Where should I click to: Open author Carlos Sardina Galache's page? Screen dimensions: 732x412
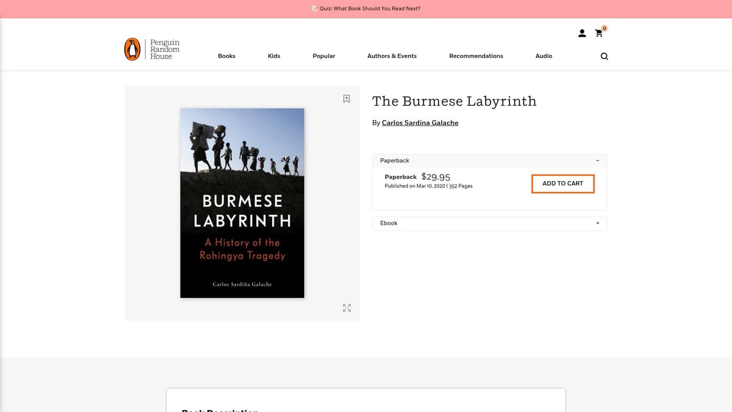pos(420,123)
